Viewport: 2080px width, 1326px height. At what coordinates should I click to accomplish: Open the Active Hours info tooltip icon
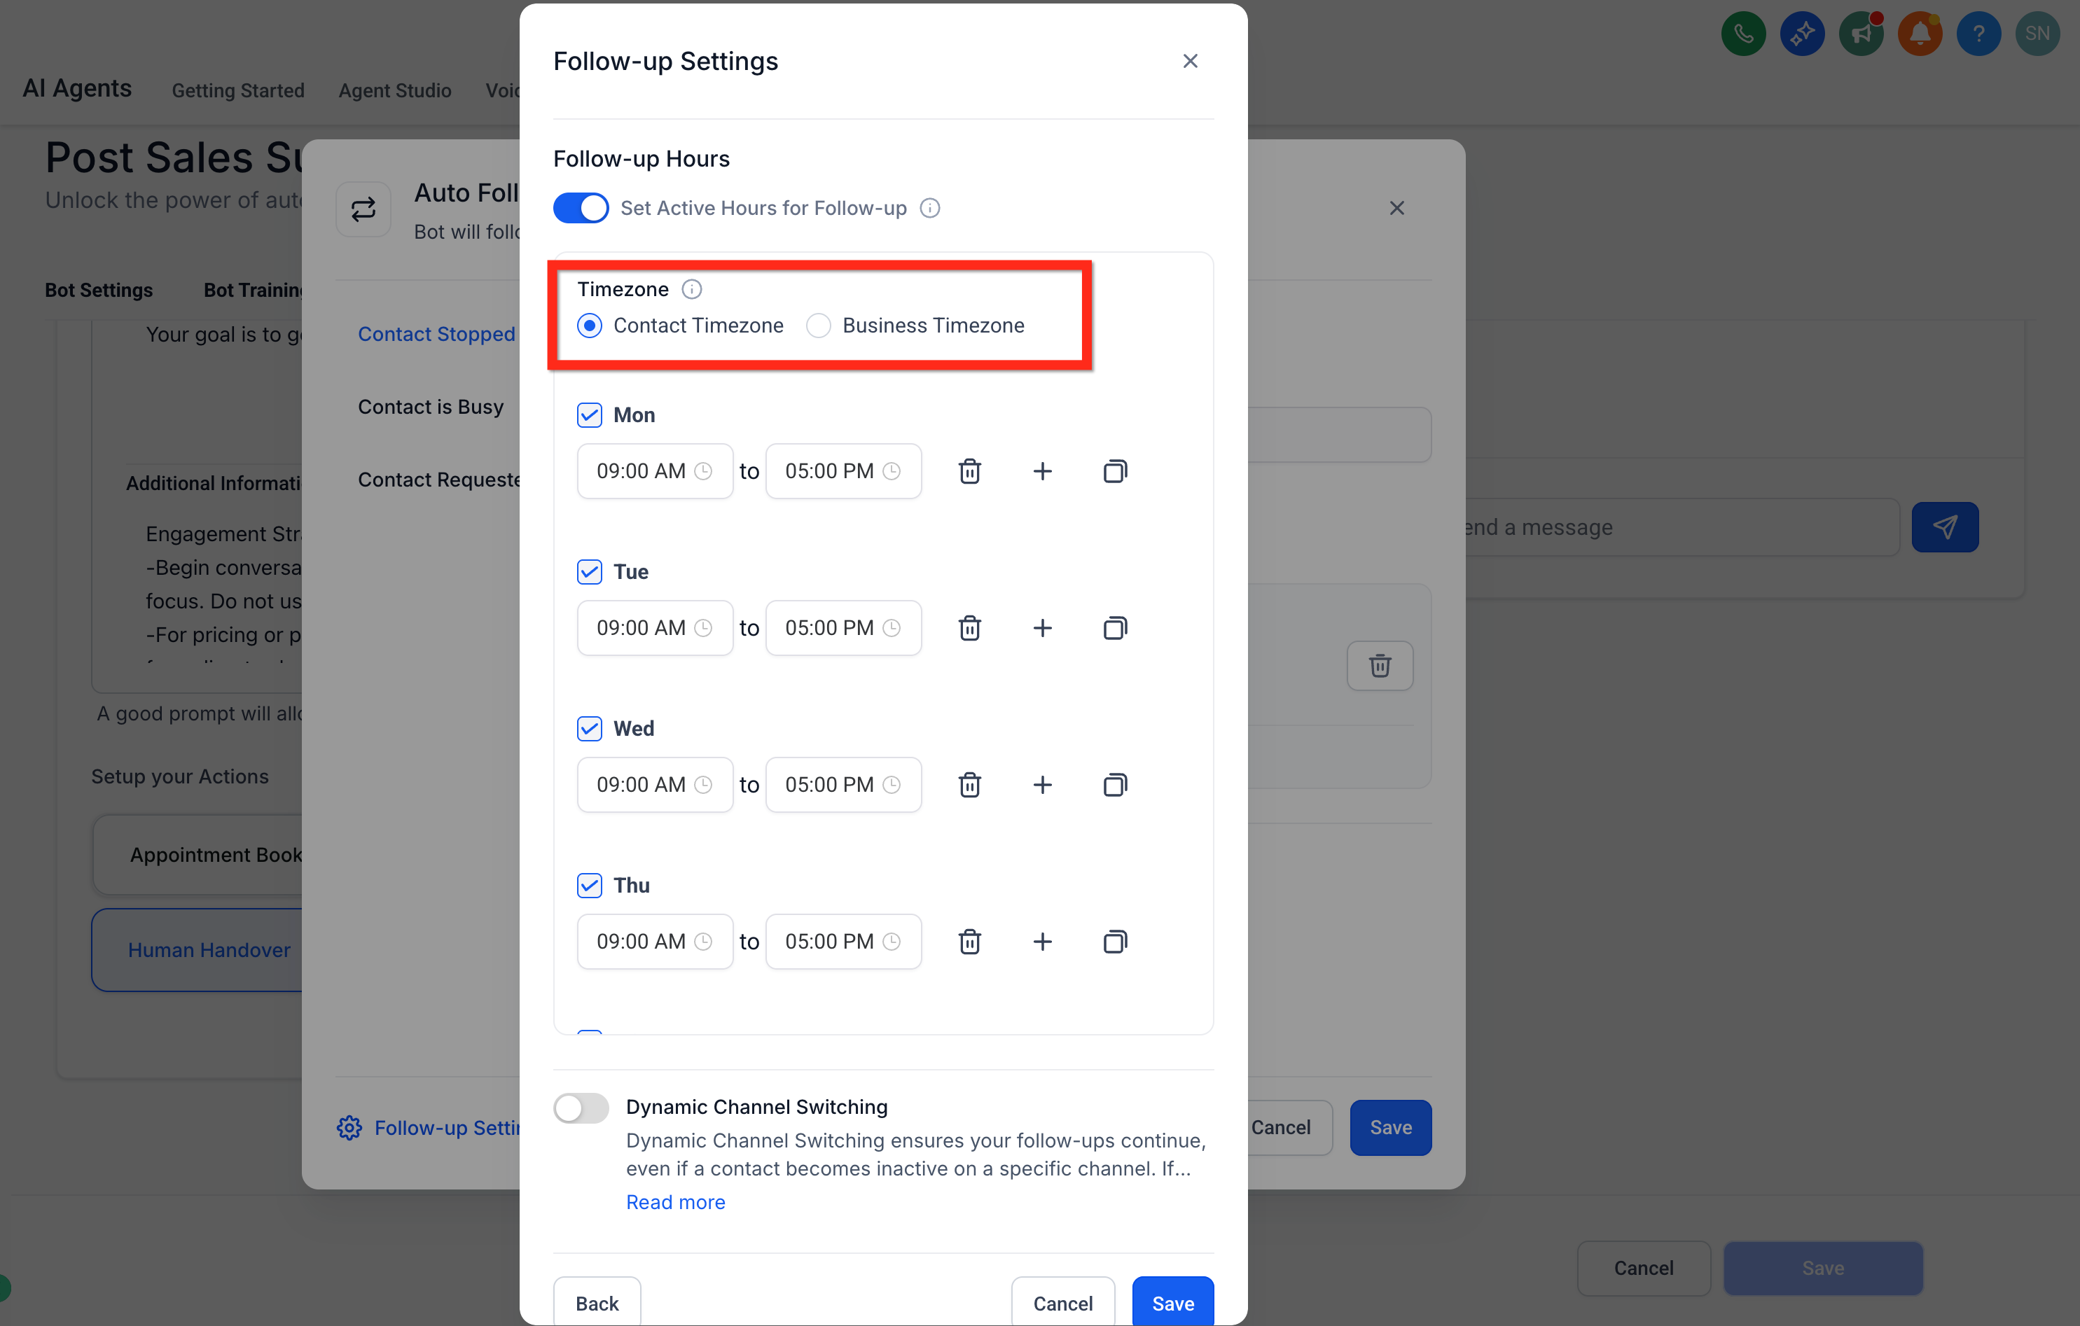(x=929, y=208)
